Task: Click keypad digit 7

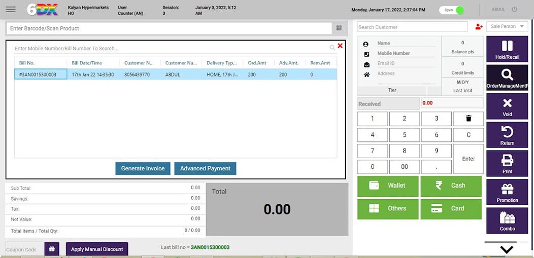Action: click(372, 151)
